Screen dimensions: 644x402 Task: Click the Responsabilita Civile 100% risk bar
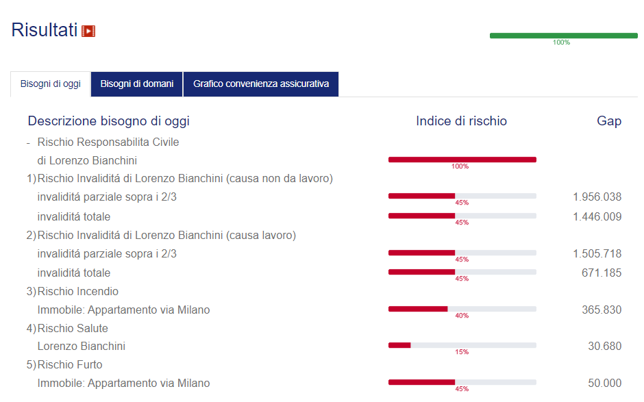(x=462, y=160)
